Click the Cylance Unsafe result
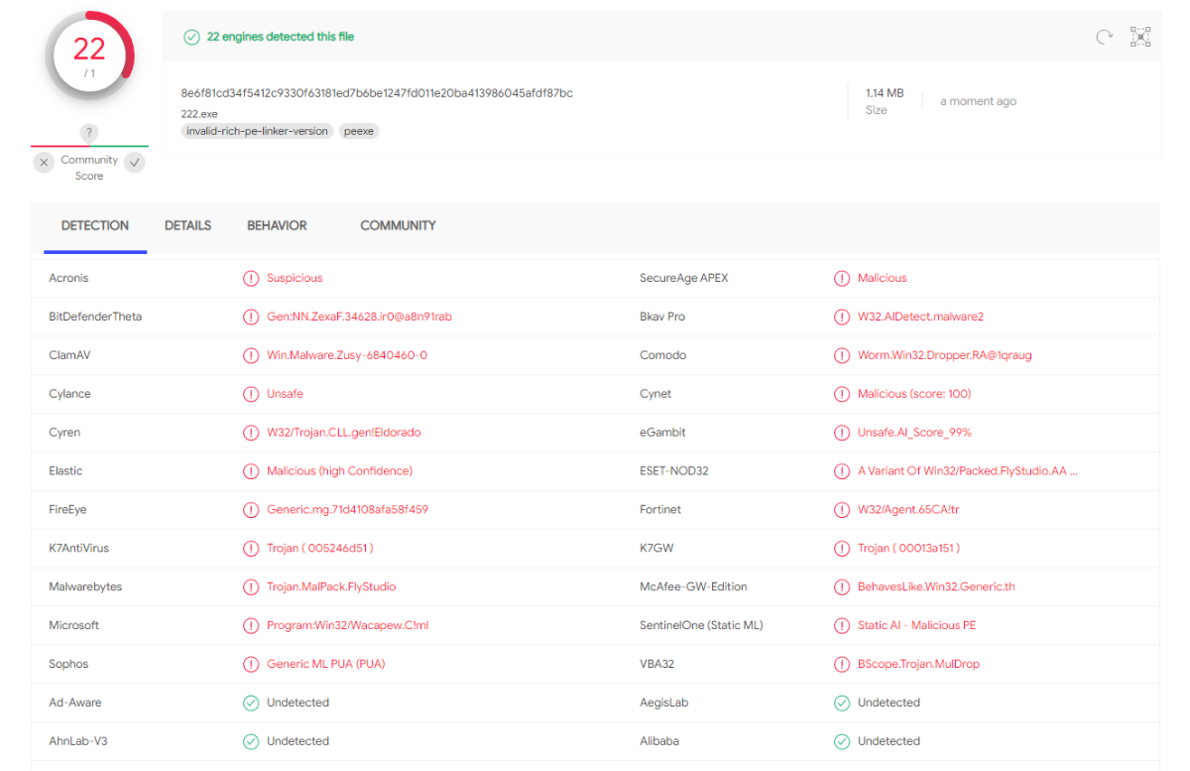Screen dimensions: 1190x771 pos(286,394)
